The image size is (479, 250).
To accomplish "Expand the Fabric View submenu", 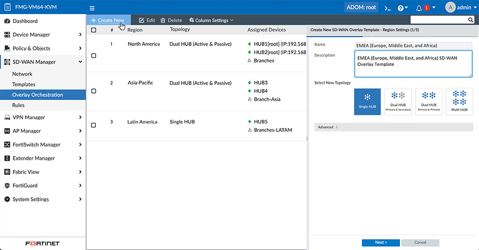I will click(80, 172).
